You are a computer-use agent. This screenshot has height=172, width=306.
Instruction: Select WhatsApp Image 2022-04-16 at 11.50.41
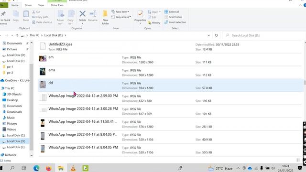click(x=170, y=124)
